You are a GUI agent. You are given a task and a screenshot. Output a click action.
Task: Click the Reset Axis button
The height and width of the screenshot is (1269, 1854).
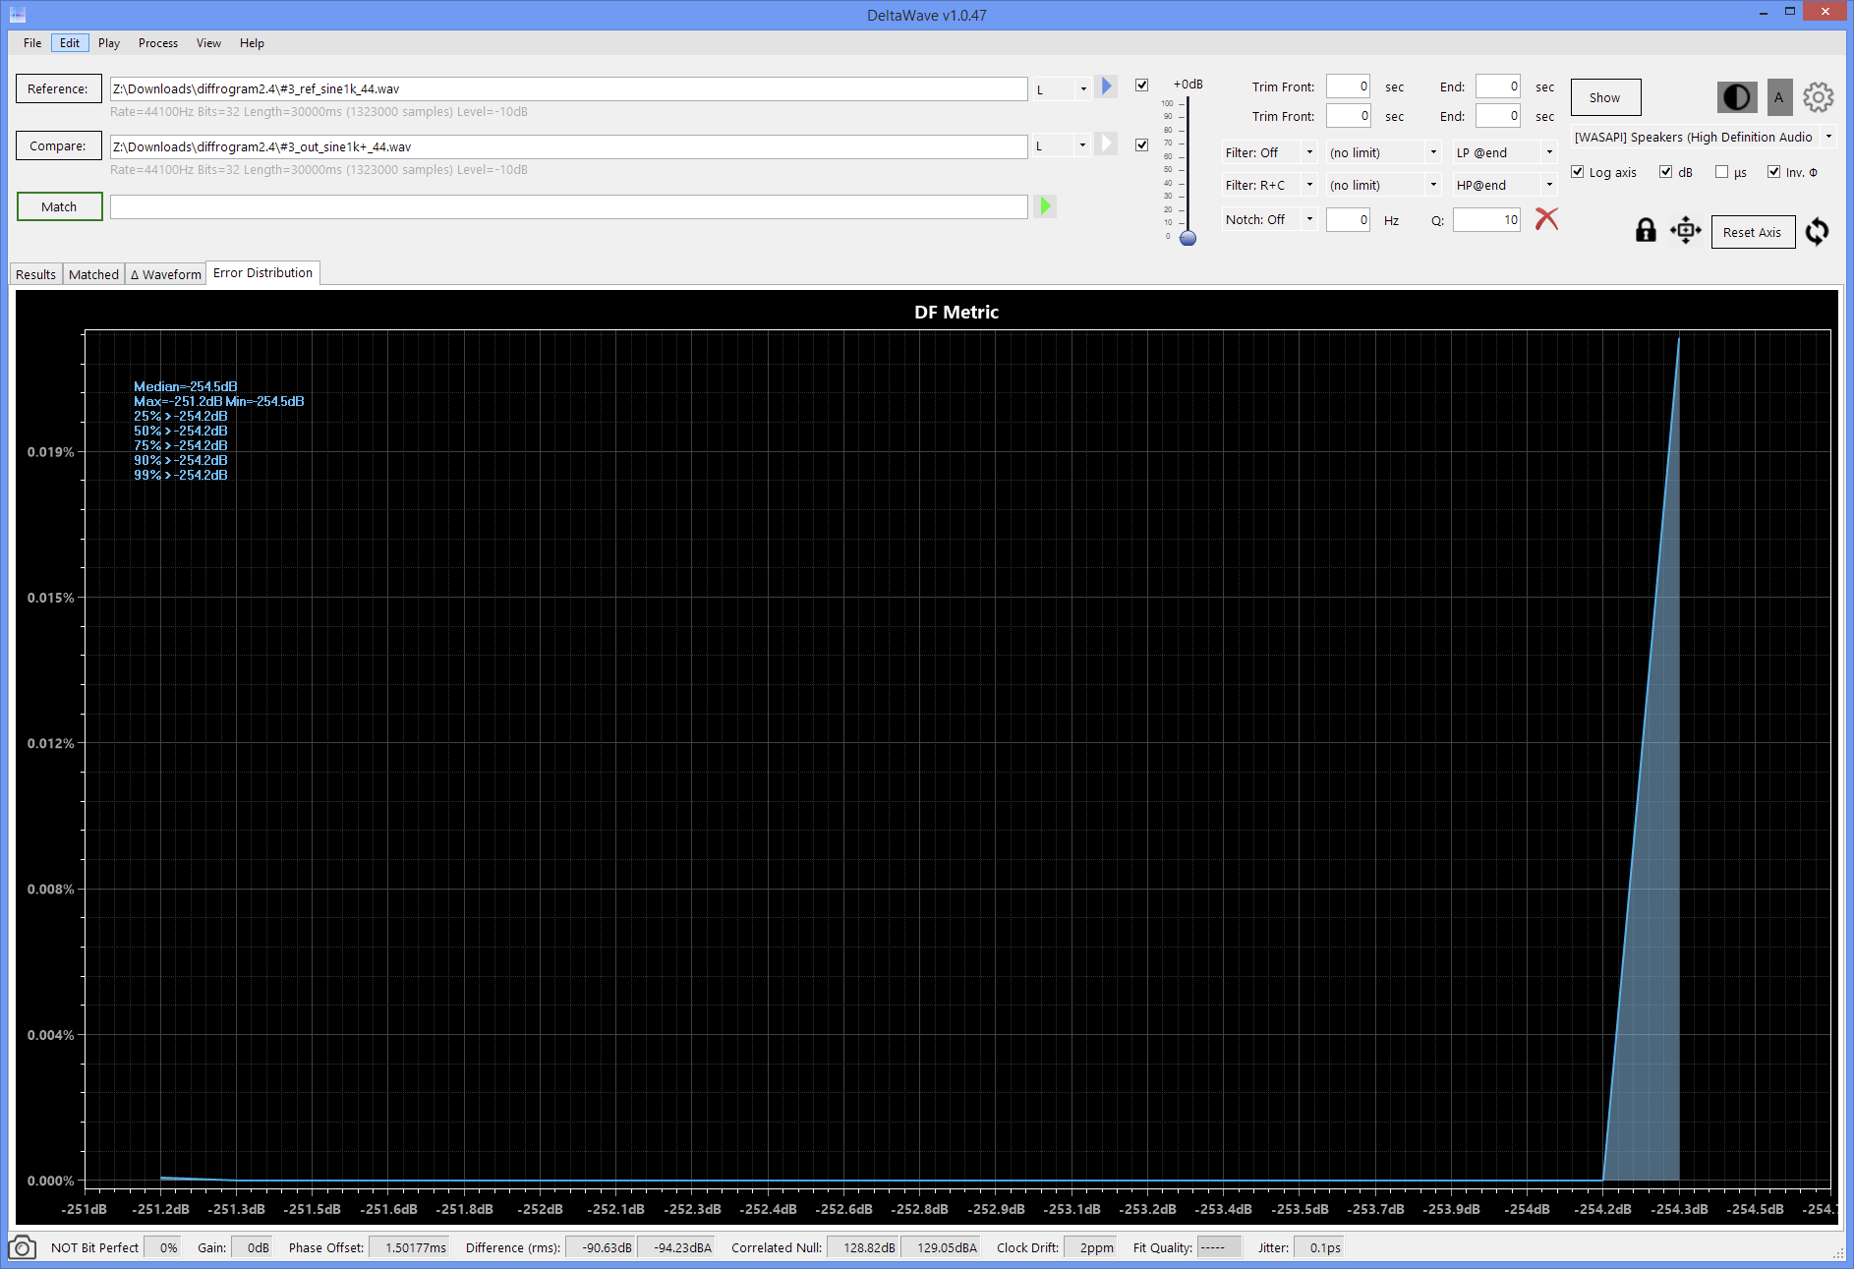coord(1753,232)
